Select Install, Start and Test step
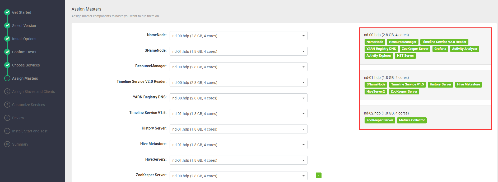The height and width of the screenshot is (182, 498). 30,131
